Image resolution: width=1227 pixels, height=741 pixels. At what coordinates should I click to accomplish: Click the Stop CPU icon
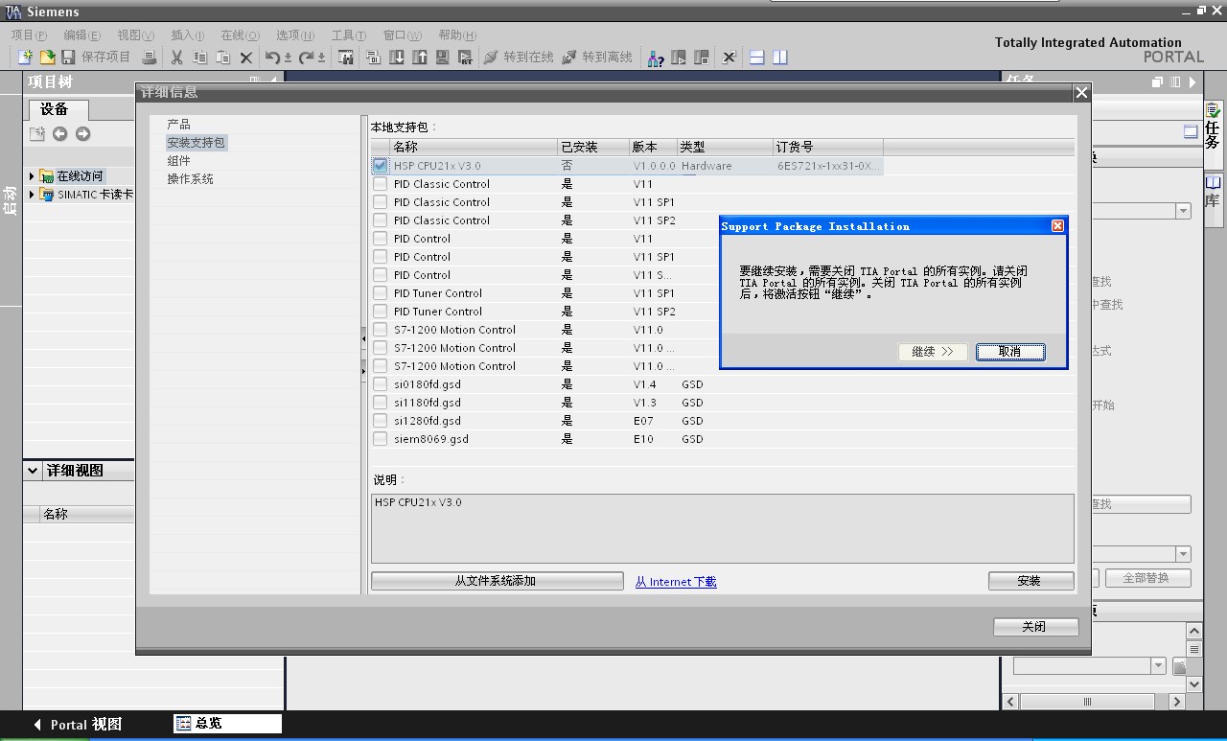[702, 58]
